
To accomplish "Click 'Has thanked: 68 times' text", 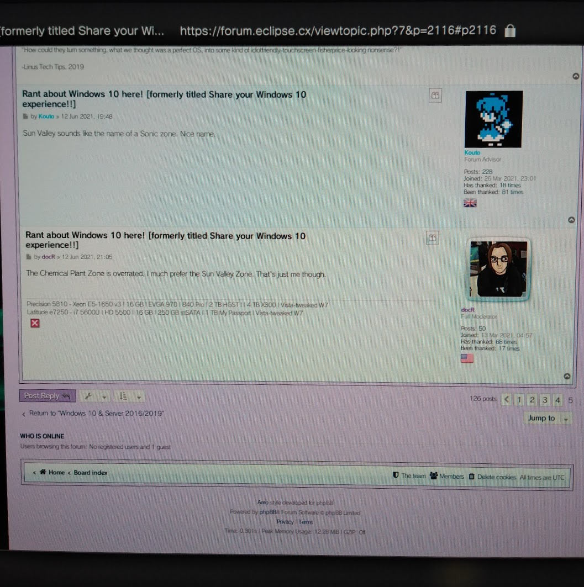I will click(x=488, y=342).
